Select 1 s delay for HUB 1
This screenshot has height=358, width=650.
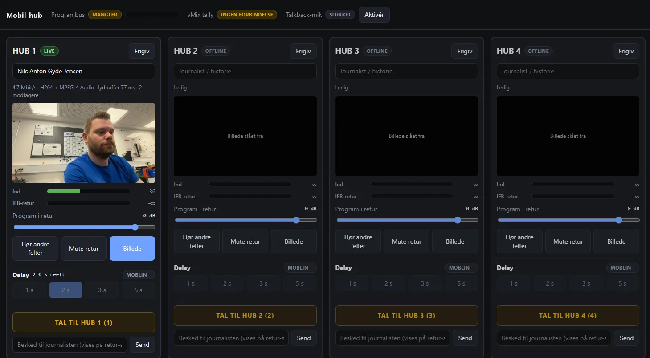[29, 290]
